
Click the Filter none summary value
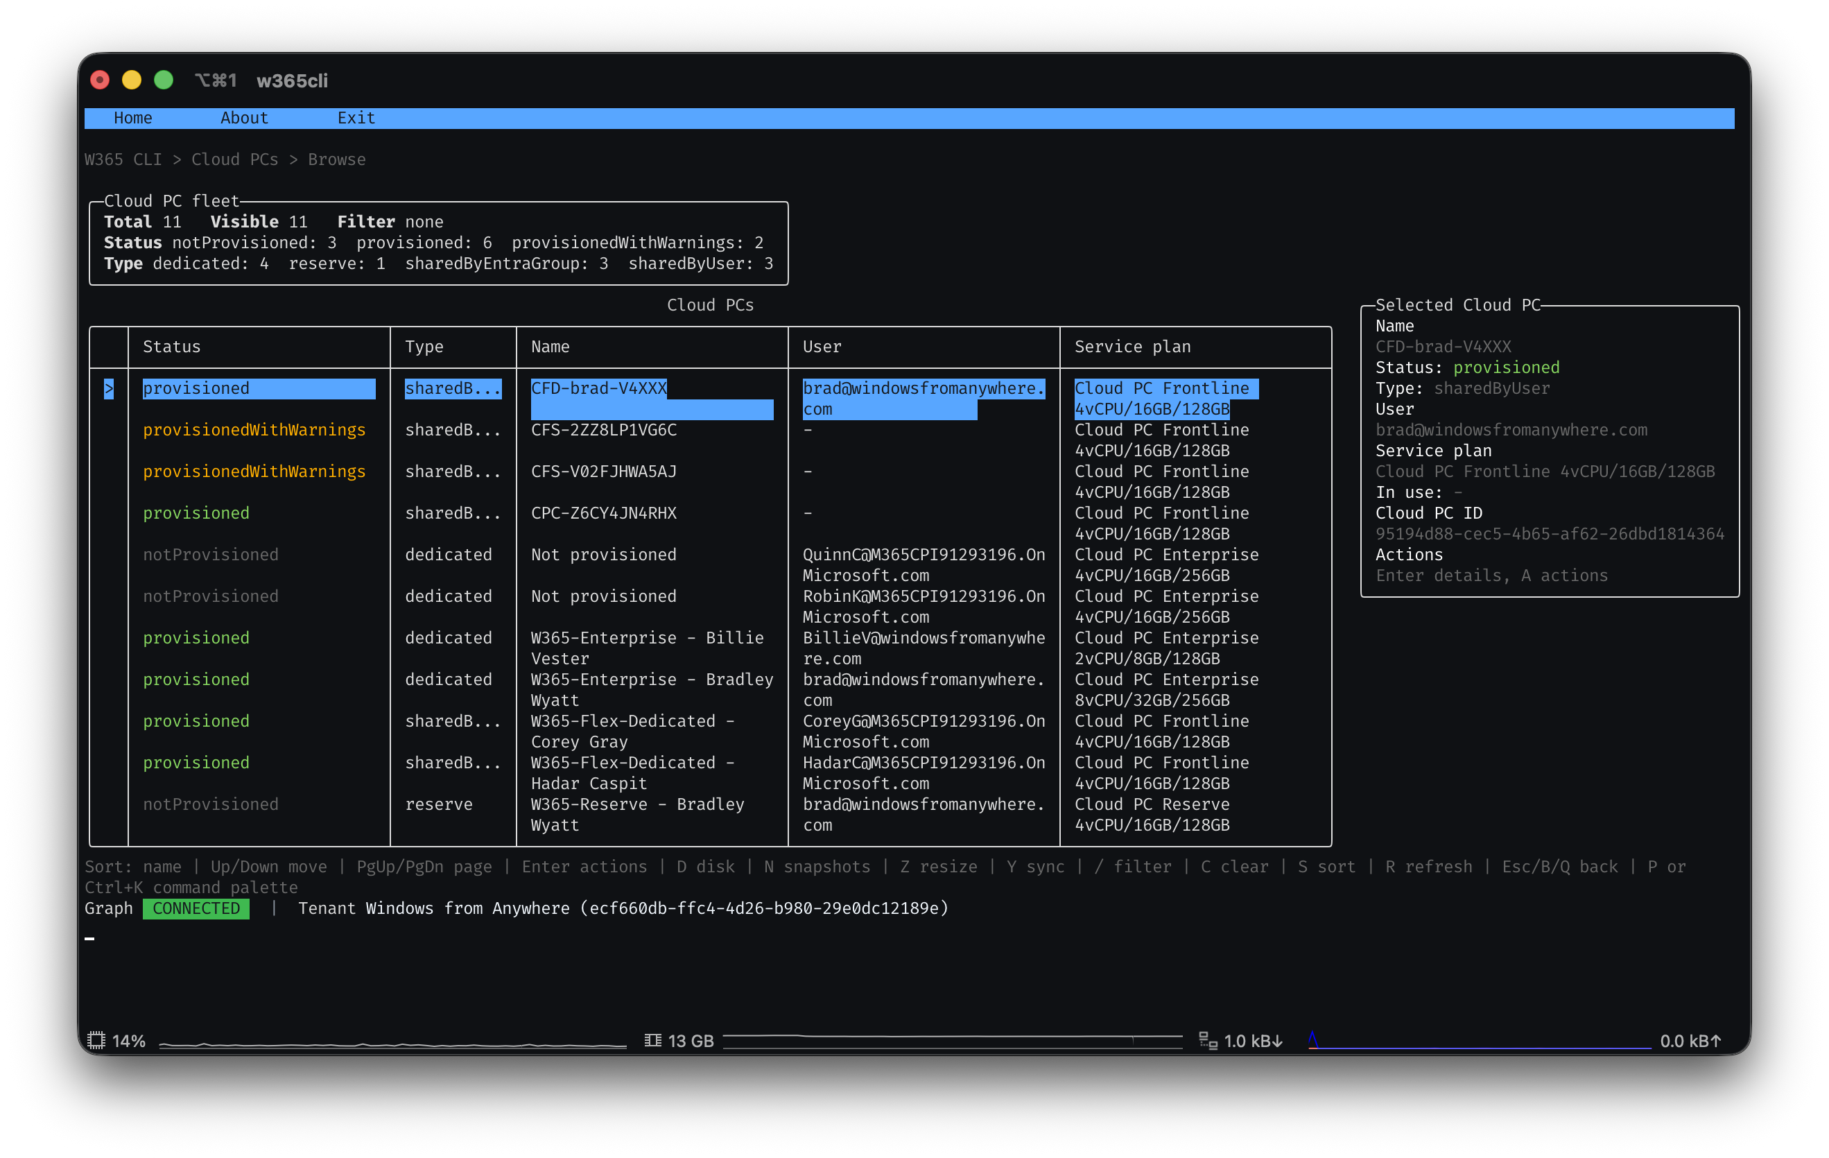(x=390, y=222)
